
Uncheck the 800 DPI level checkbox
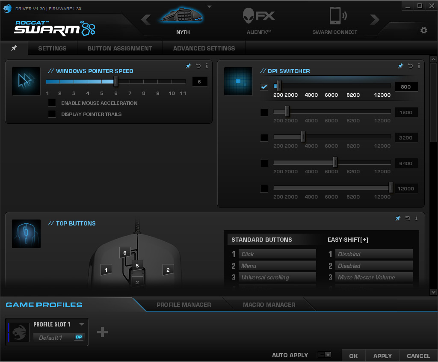pyautogui.click(x=264, y=87)
